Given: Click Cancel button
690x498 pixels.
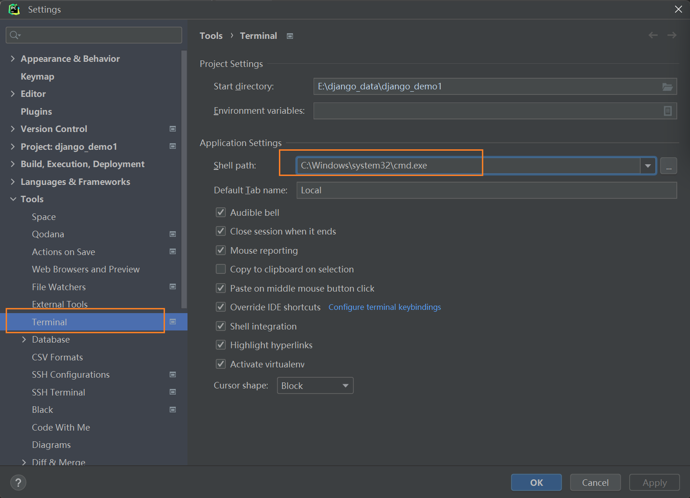Looking at the screenshot, I should 595,482.
